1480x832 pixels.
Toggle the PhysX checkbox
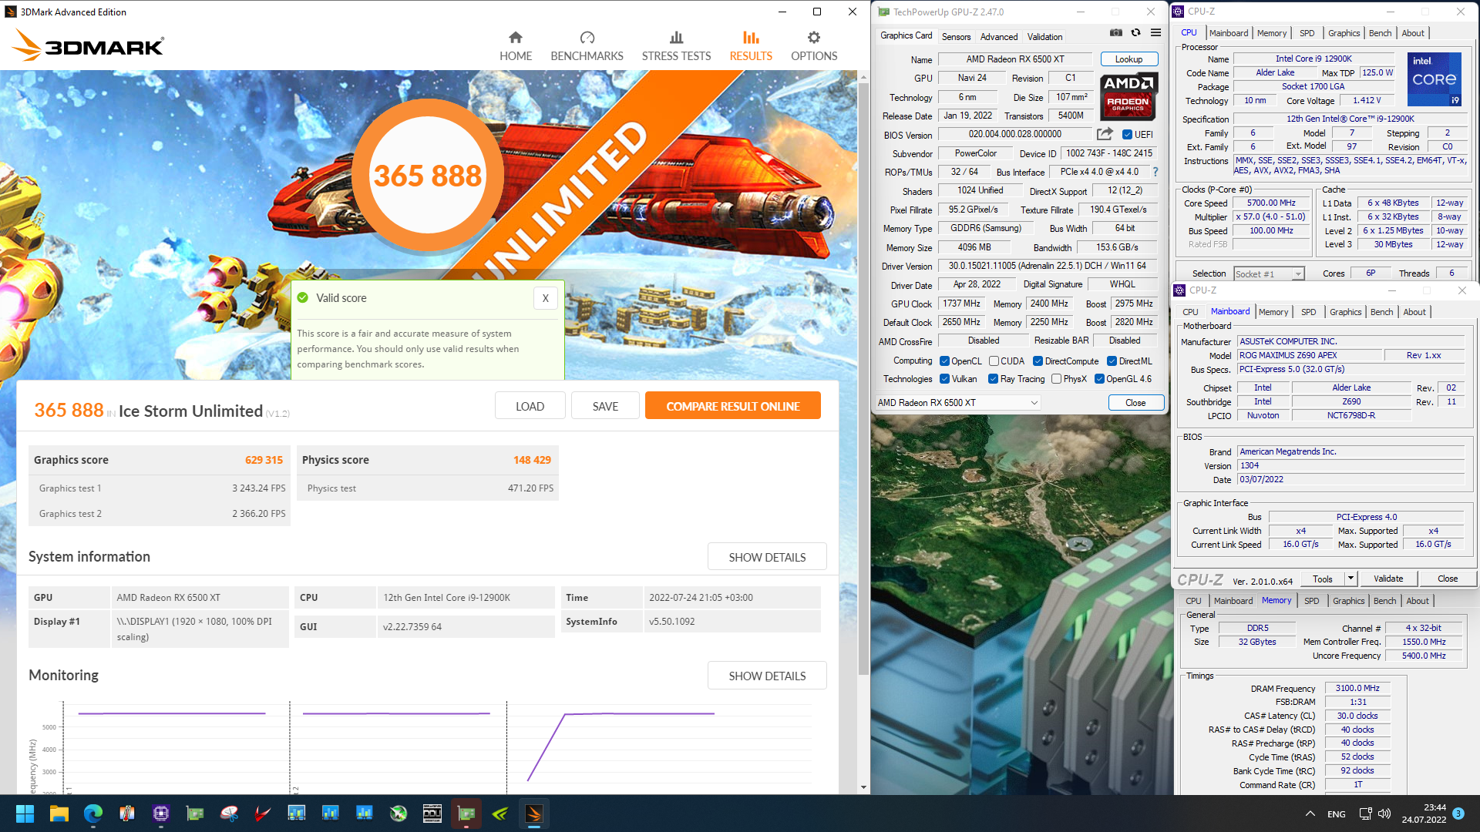[x=1056, y=379]
